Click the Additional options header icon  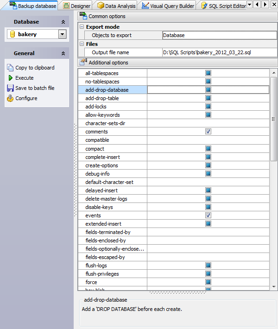click(83, 63)
